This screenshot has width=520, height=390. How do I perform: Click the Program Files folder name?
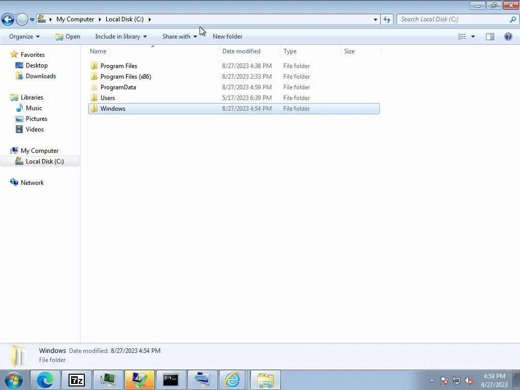pos(119,66)
